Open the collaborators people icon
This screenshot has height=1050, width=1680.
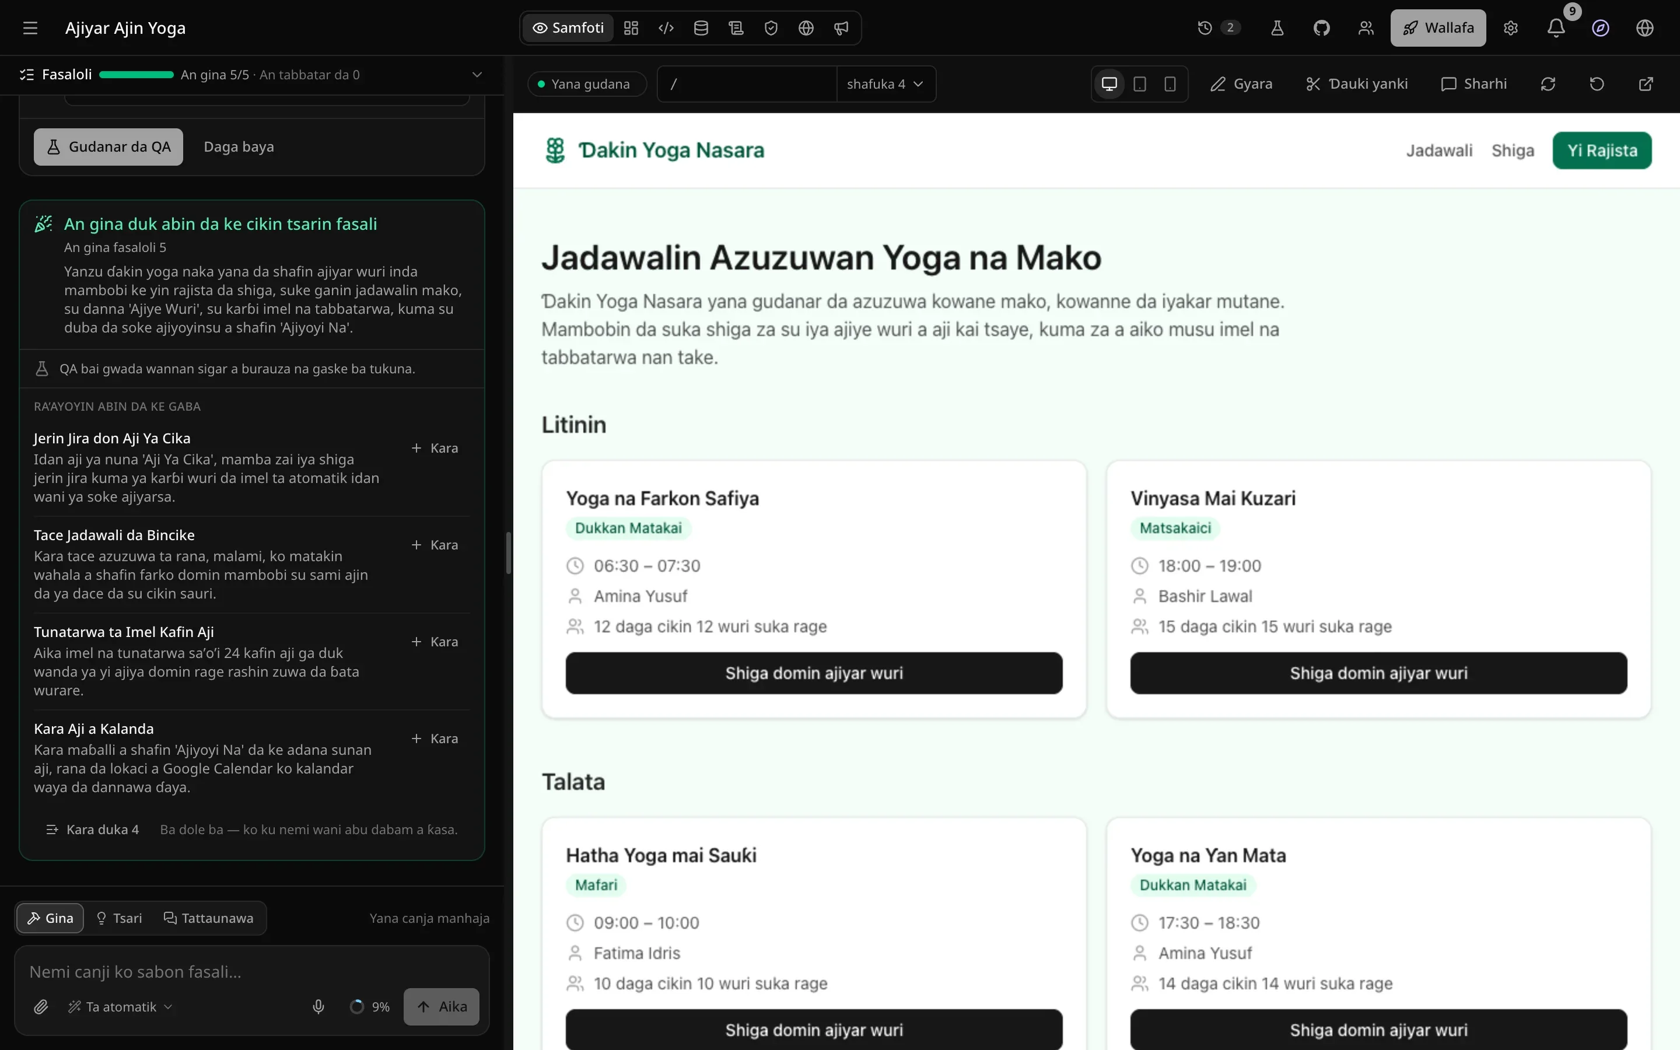[1366, 28]
